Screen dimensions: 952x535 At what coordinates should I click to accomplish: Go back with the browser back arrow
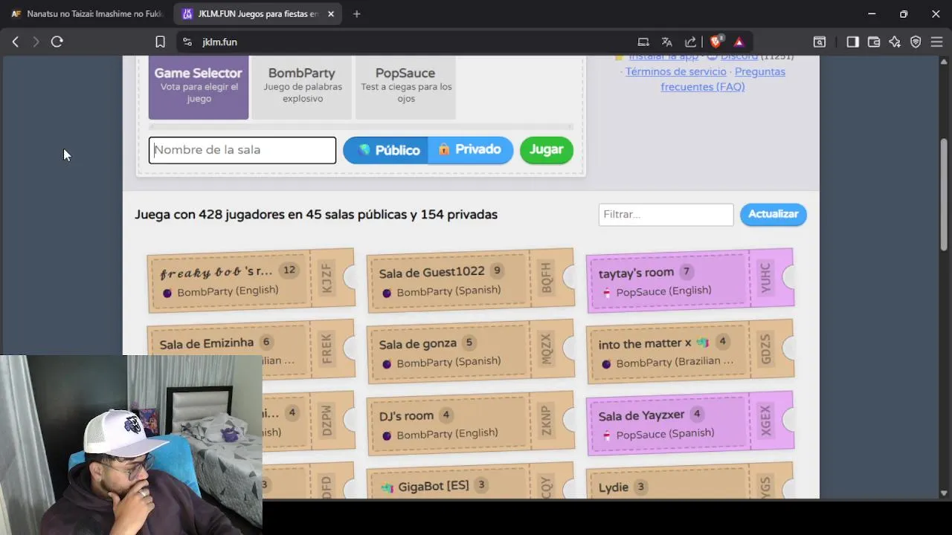[x=16, y=42]
